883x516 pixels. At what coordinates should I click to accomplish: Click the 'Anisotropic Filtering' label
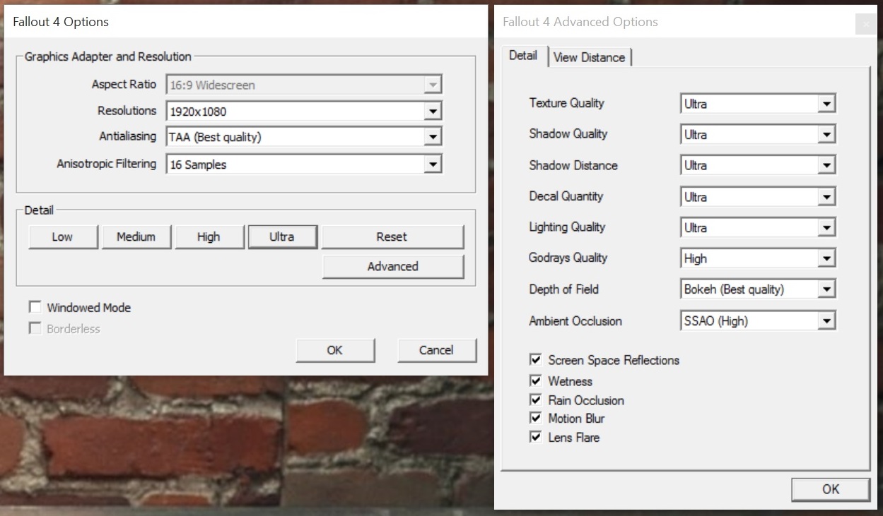(107, 164)
